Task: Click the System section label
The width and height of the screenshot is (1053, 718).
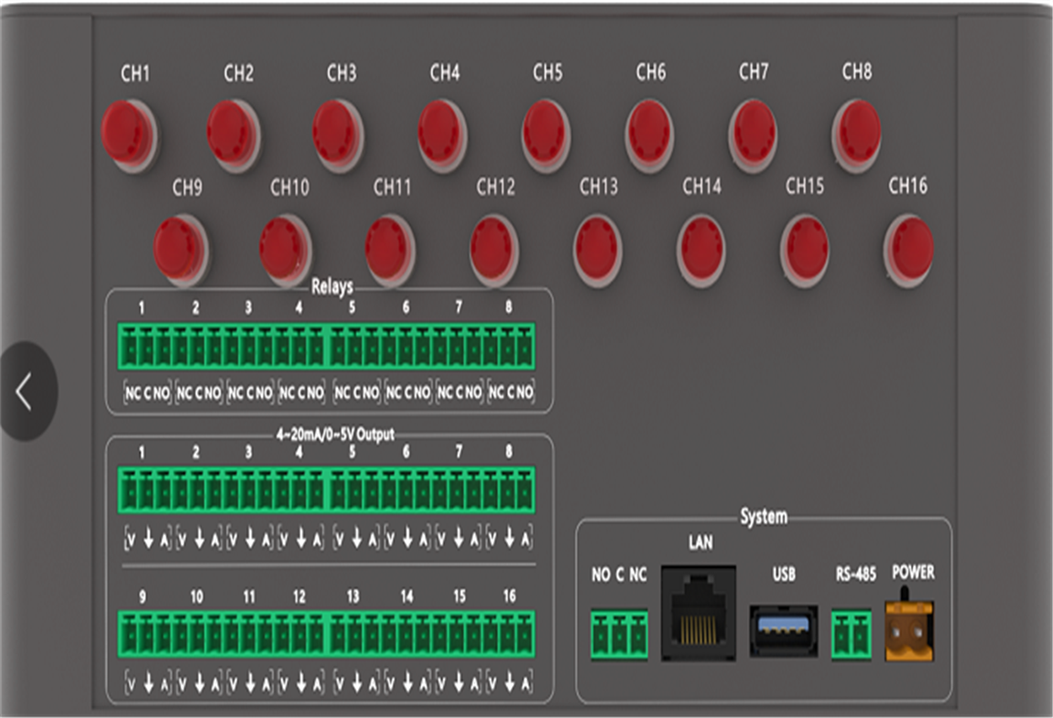Action: pos(763,517)
